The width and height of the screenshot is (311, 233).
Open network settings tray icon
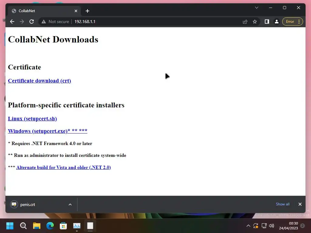(264, 226)
